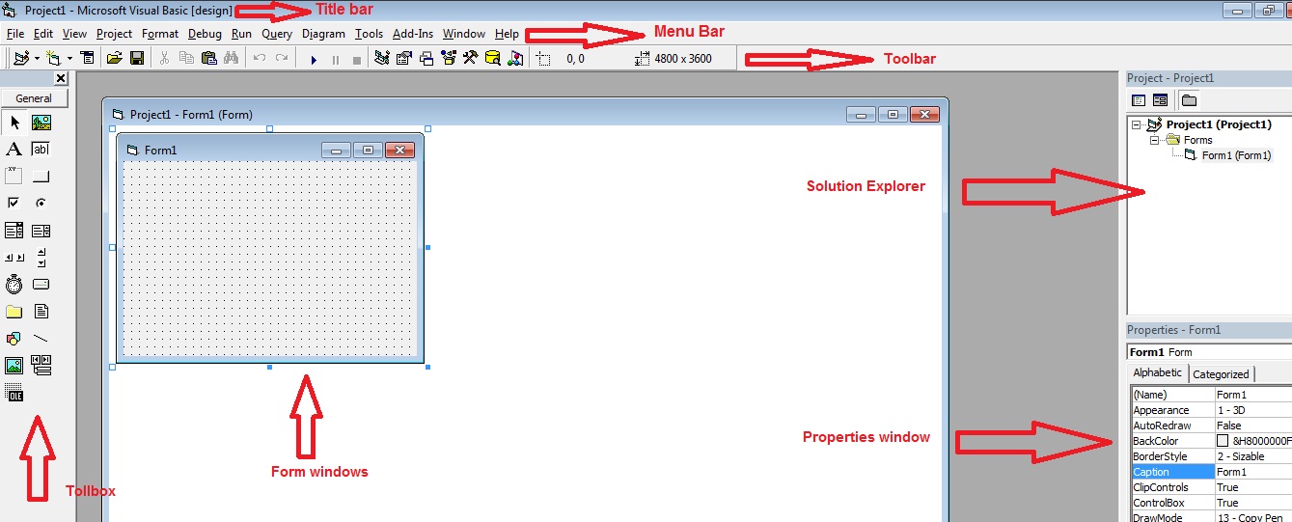Select the OLE container control tool
This screenshot has width=1292, height=522.
point(14,393)
